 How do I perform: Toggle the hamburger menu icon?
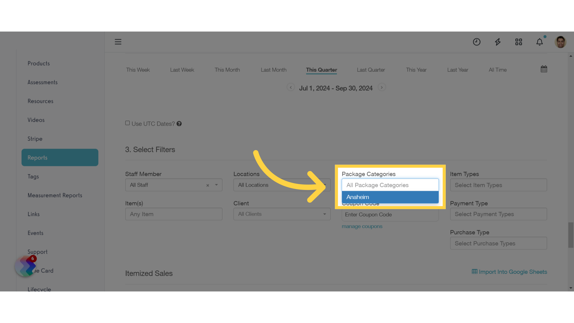[x=118, y=41]
